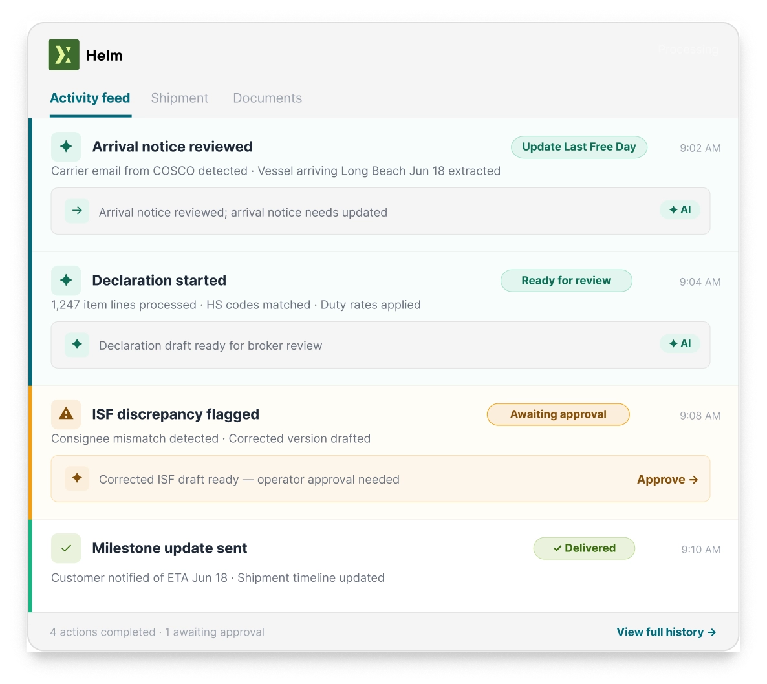This screenshot has width=767, height=684.
Task: Open View full history link
Action: [x=666, y=632]
